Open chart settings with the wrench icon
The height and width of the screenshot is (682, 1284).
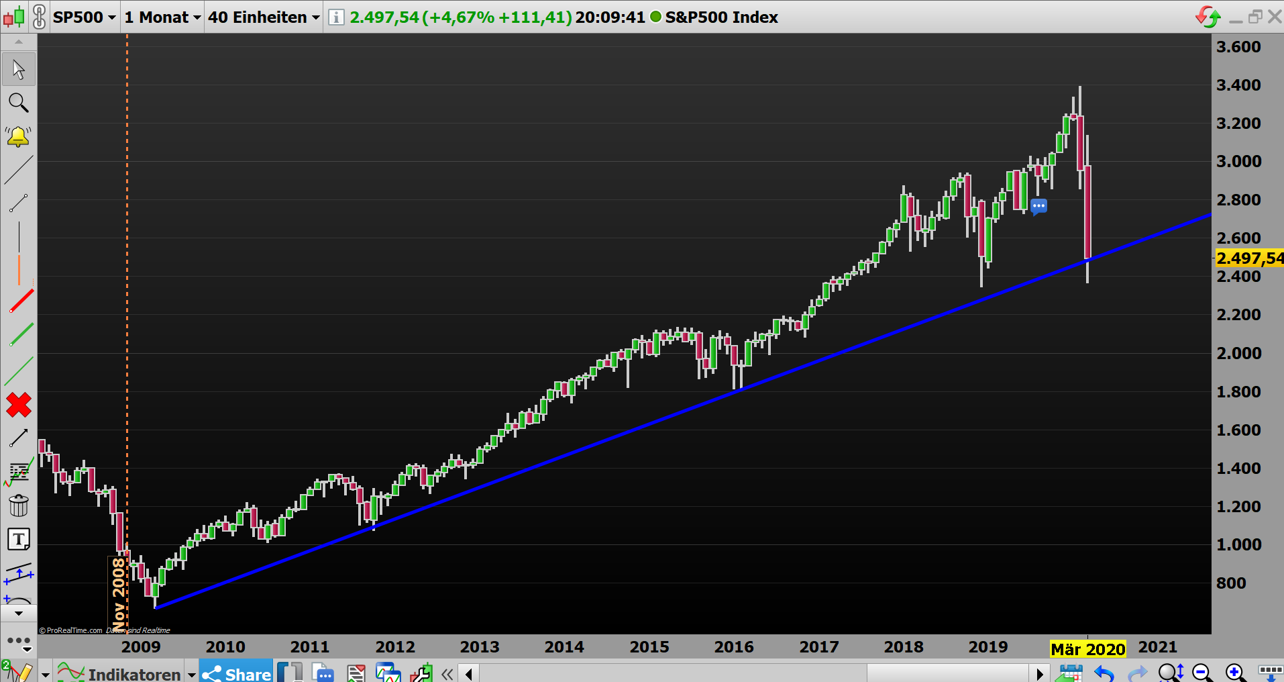tap(422, 673)
